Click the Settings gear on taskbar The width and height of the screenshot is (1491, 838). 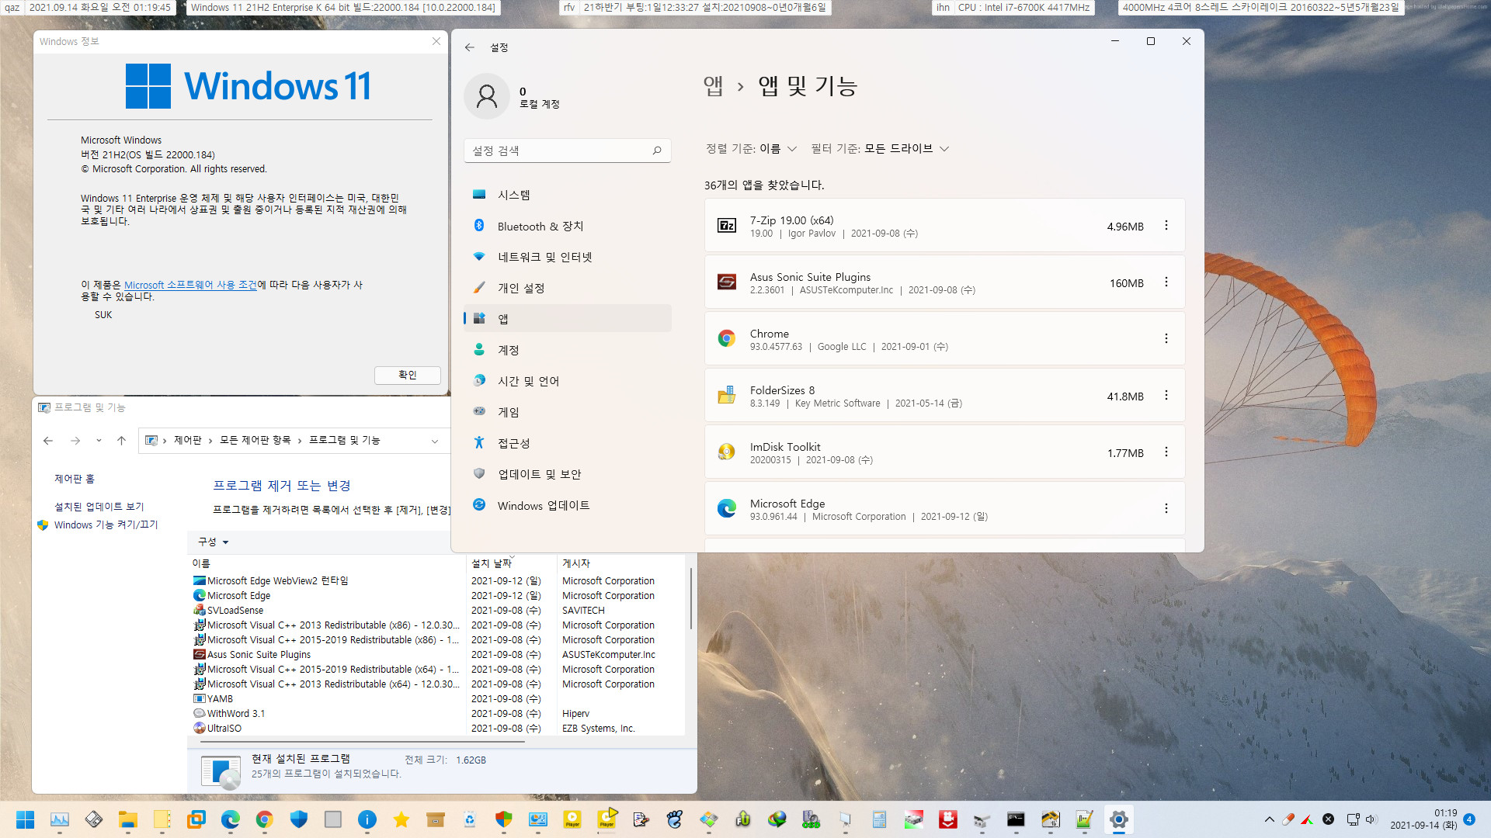click(x=1118, y=819)
